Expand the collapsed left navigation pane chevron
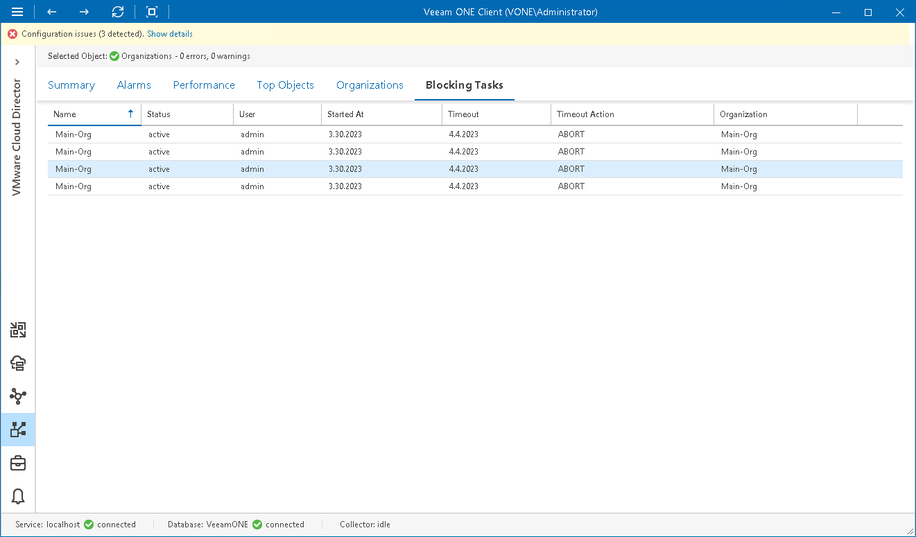This screenshot has height=537, width=916. tap(18, 62)
